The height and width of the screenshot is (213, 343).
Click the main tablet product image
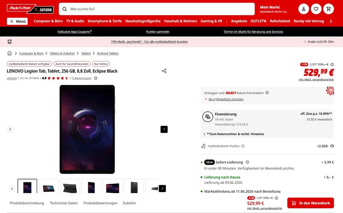click(x=87, y=129)
